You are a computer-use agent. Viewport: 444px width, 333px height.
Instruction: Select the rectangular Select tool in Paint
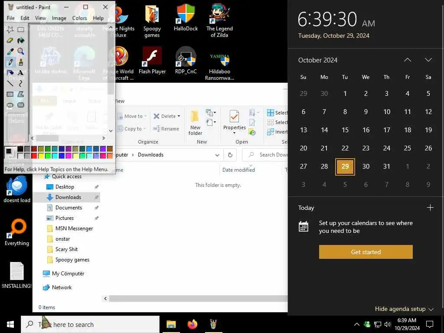coord(21,29)
